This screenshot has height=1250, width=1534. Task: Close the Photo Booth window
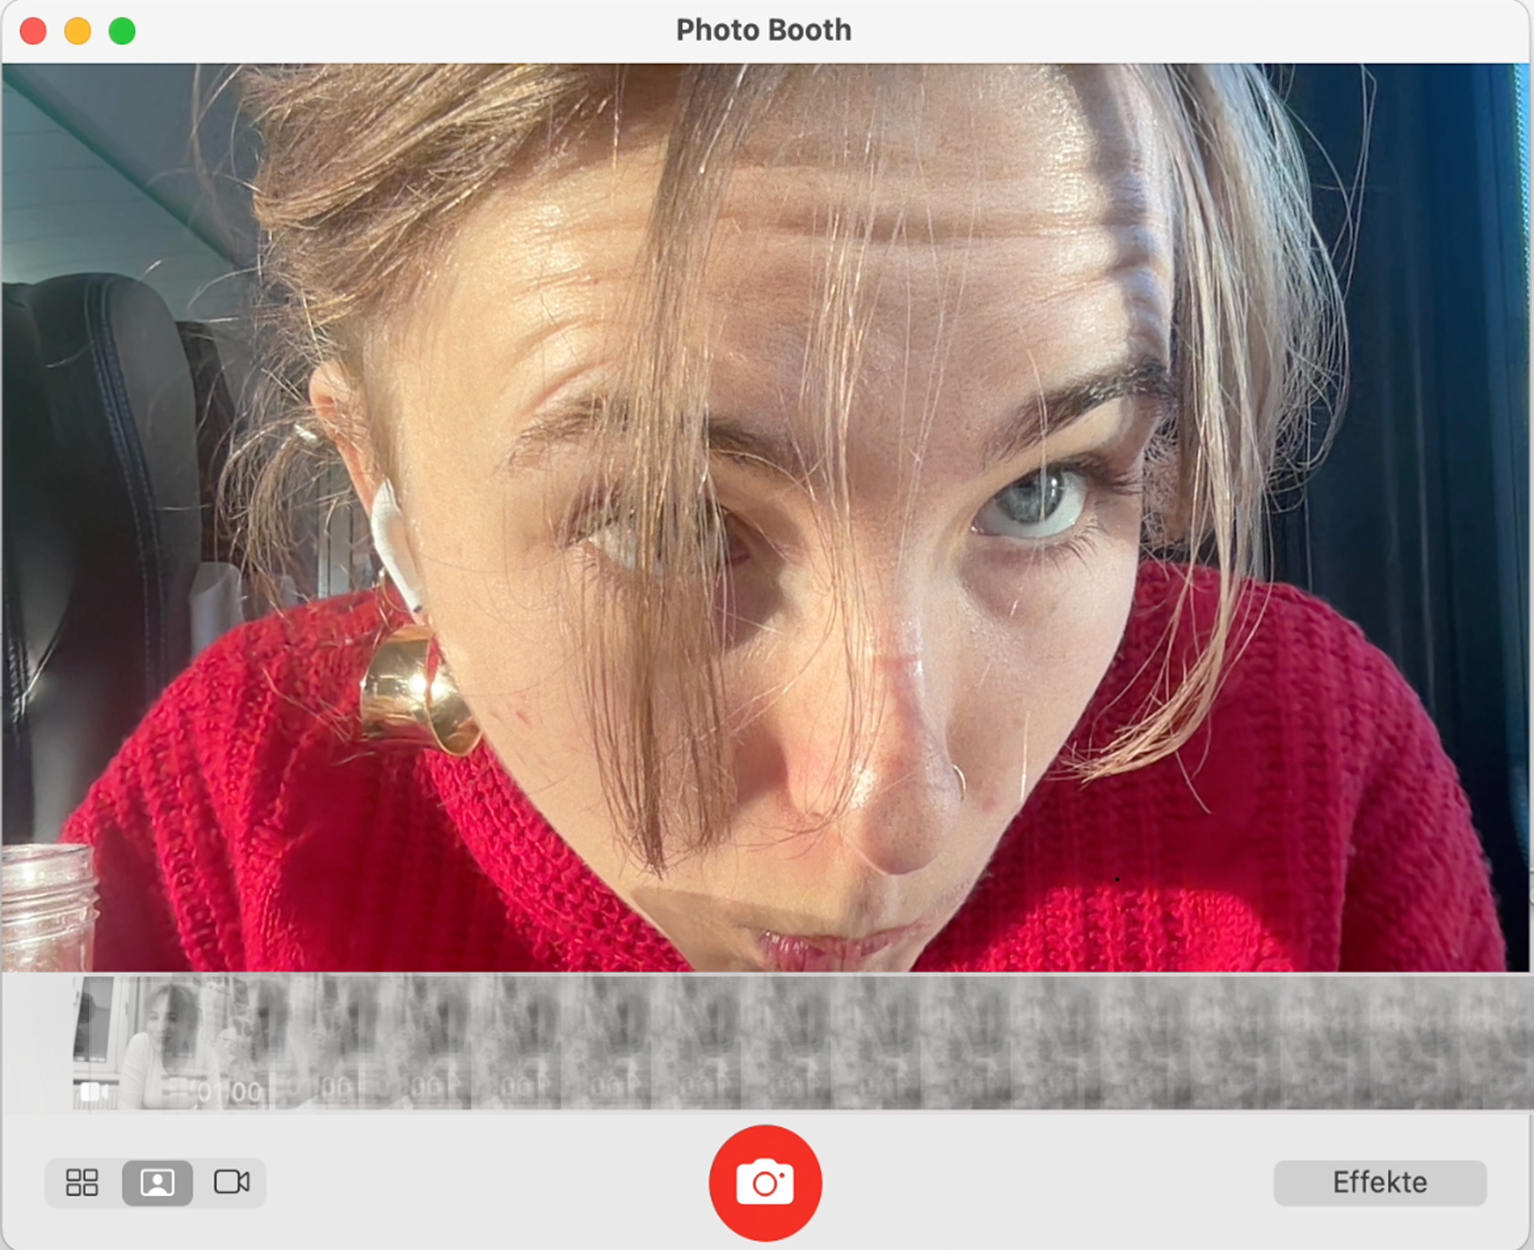point(33,31)
